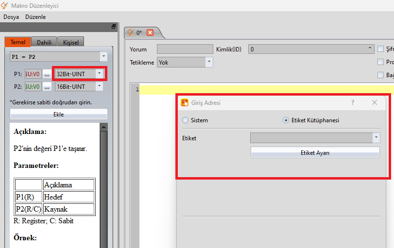
Task: Click the Giriş Adresi dialog title icon
Action: [185, 102]
